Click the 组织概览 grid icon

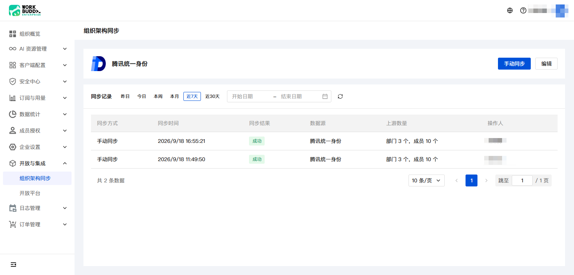click(13, 34)
